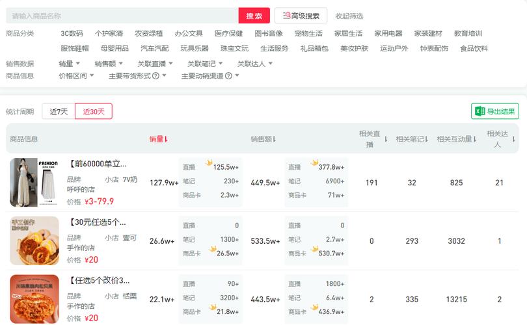Viewport: 527px width, 325px height.
Task: Open the 价格区间 price range dropdown
Action: [x=76, y=76]
